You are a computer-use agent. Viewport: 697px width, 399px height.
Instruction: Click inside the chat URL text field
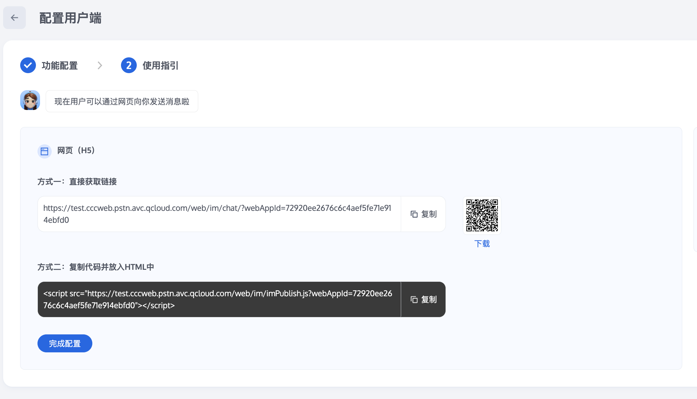coord(217,214)
